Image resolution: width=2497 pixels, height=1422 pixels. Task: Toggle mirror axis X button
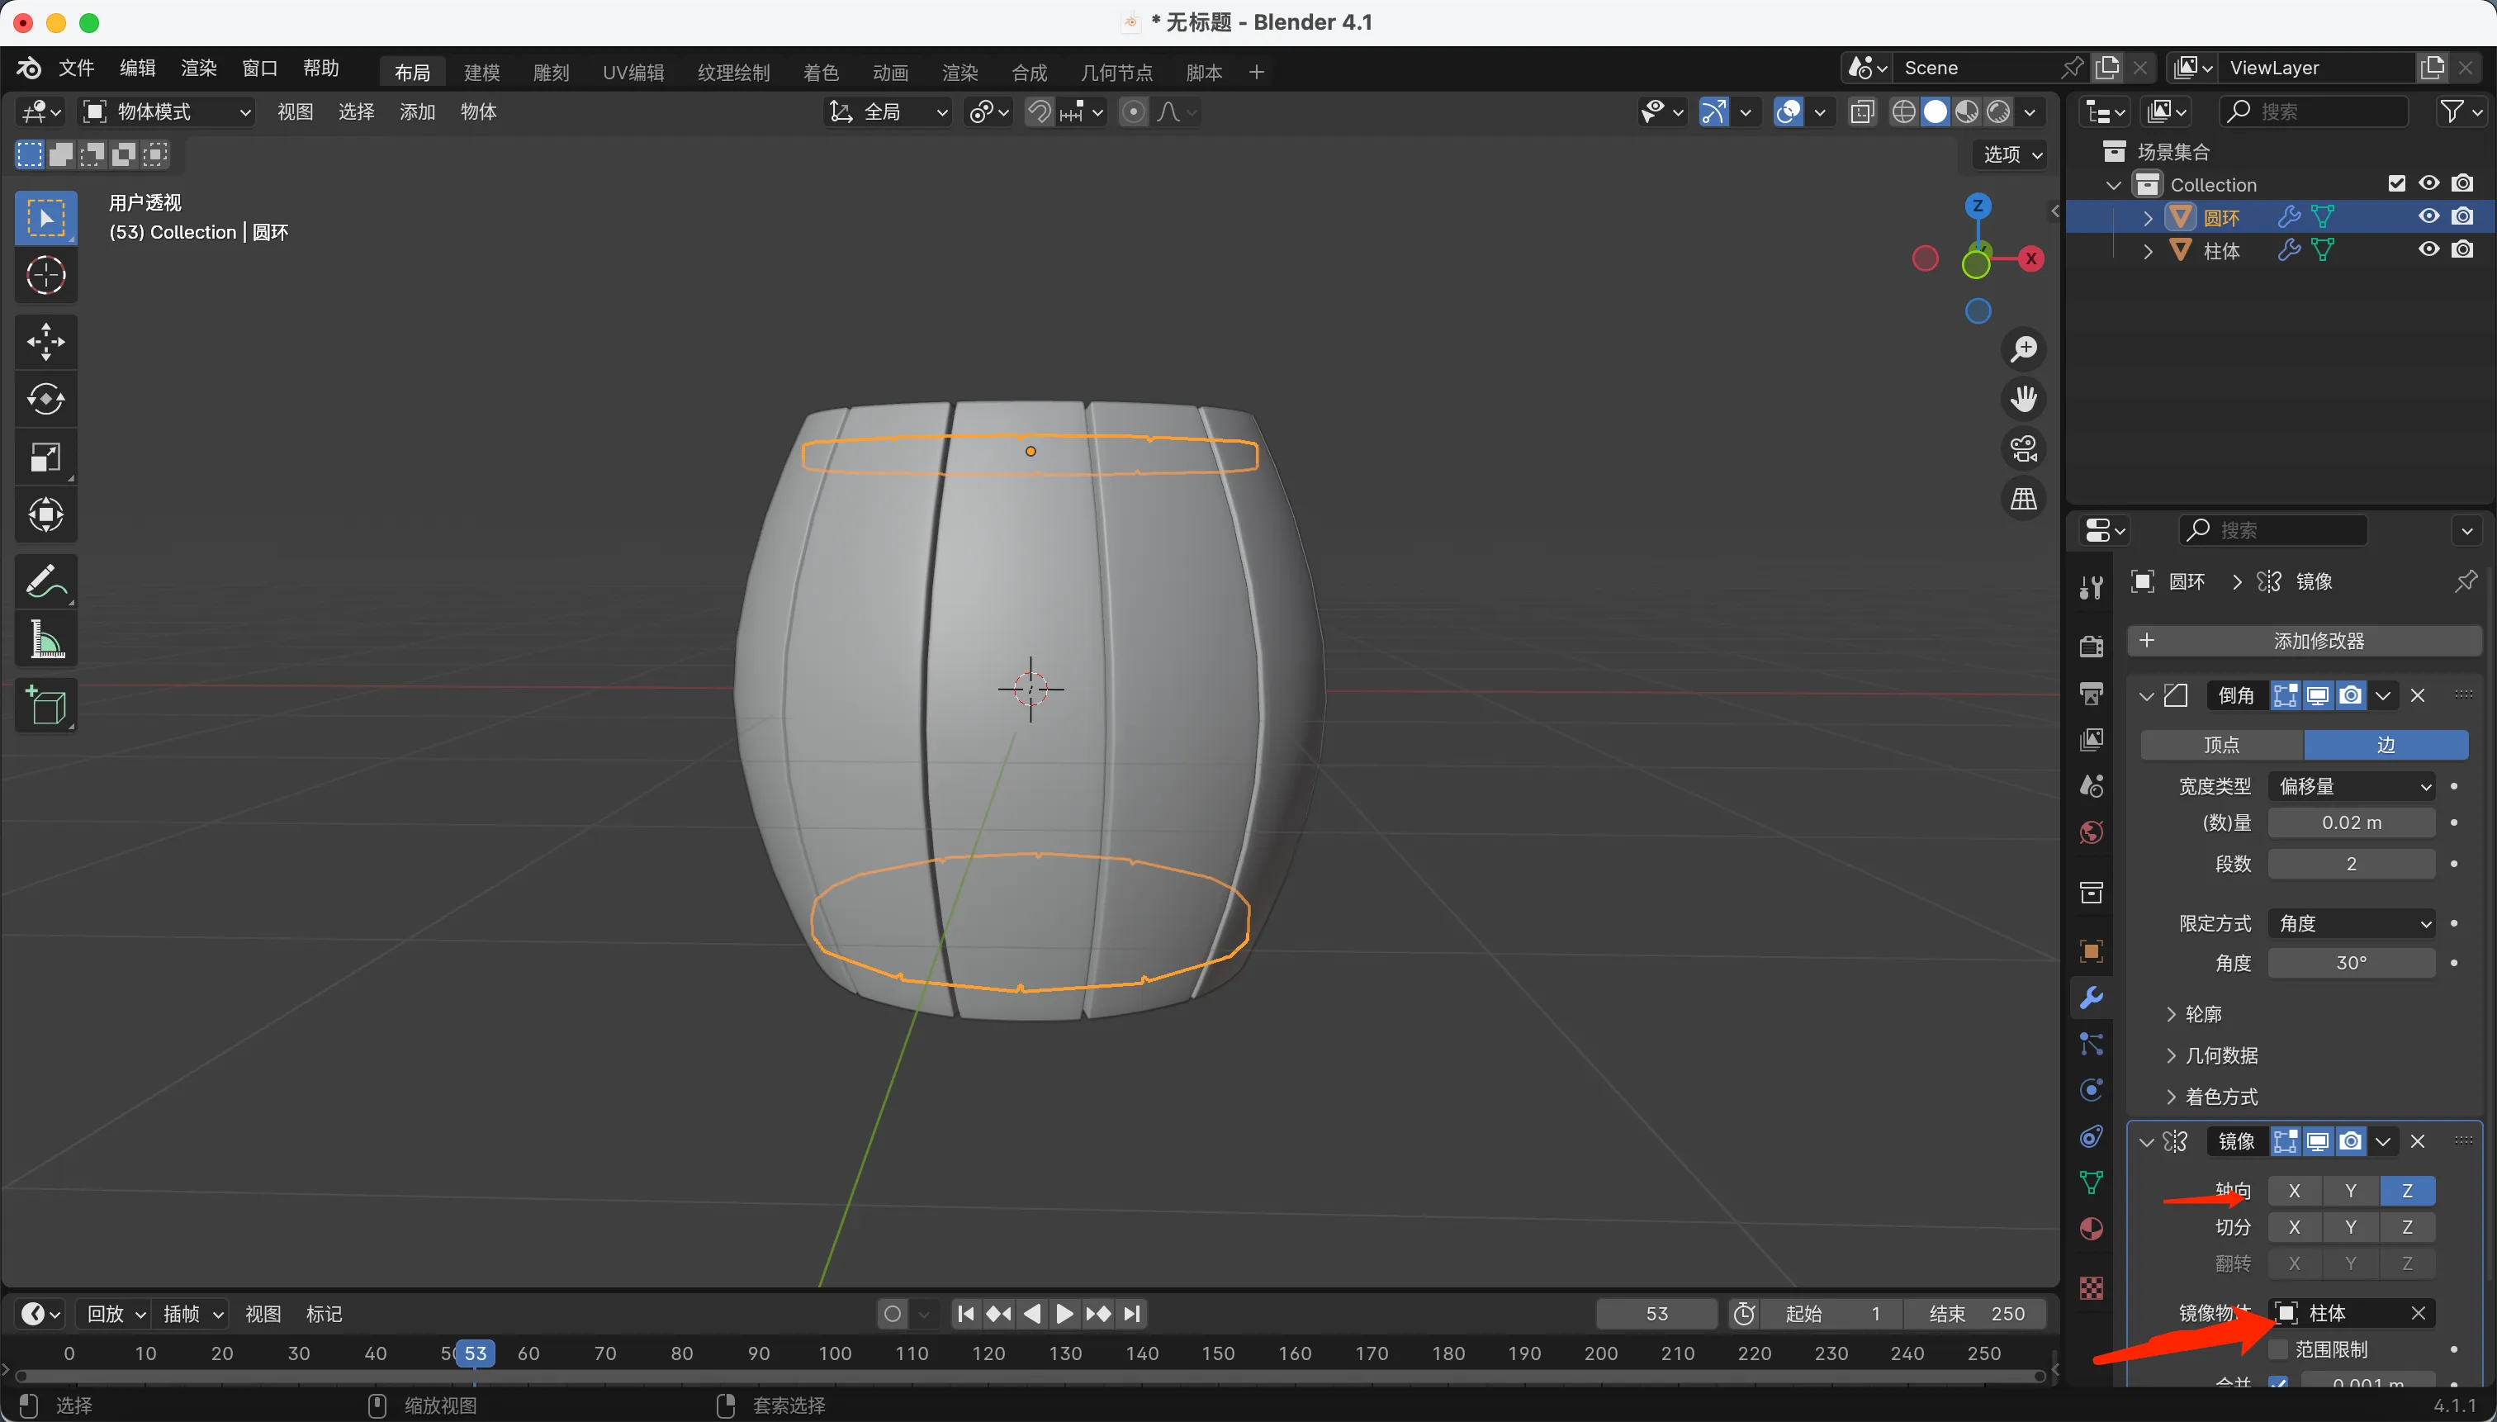click(2294, 1191)
